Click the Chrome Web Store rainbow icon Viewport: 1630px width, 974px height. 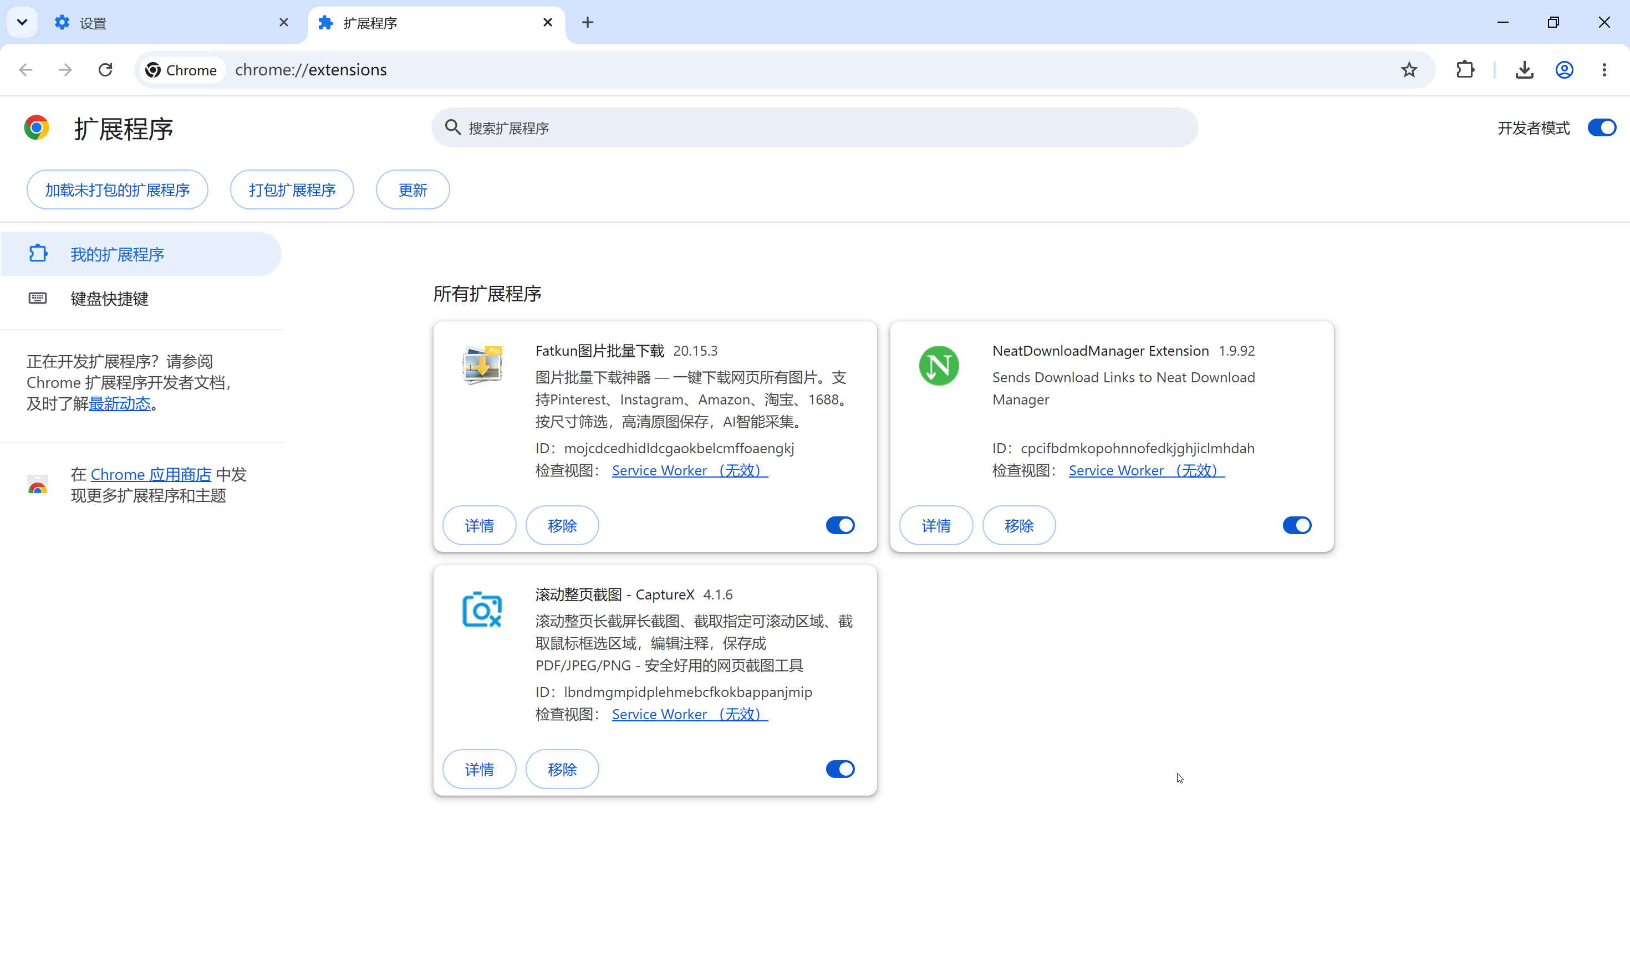38,484
